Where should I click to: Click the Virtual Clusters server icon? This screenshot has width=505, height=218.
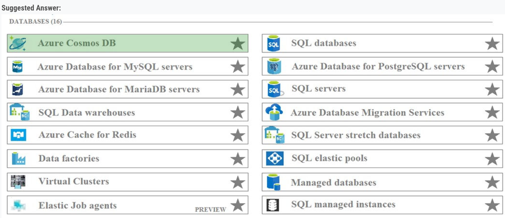18,182
